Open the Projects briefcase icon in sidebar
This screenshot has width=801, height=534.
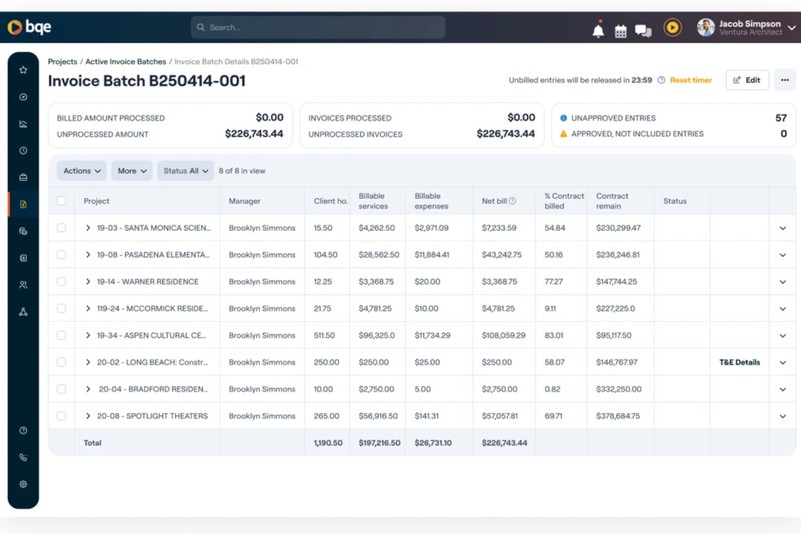23,177
